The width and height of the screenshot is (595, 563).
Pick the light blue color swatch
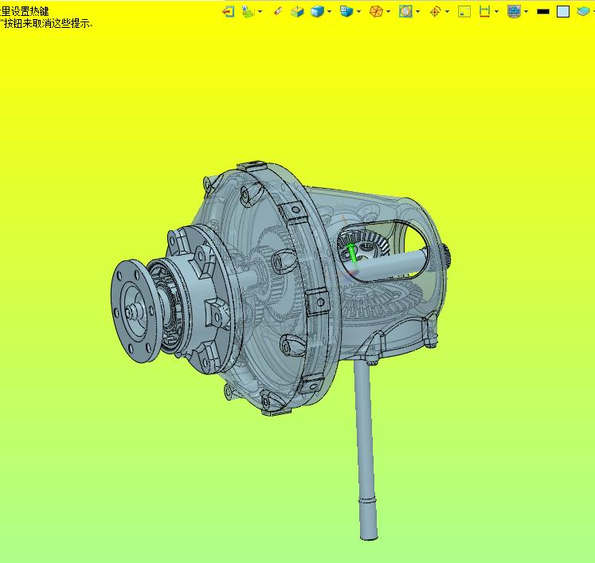563,12
